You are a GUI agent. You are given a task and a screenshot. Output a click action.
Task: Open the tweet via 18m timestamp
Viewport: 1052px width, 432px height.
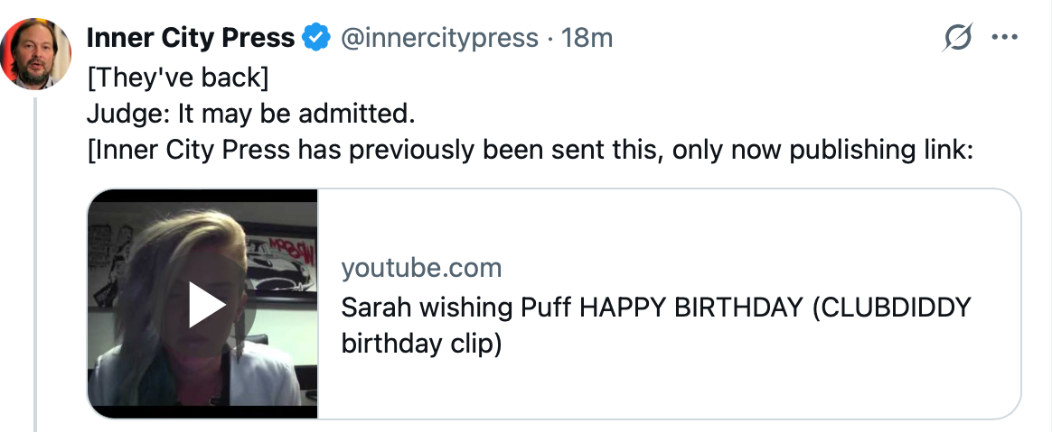tap(587, 38)
